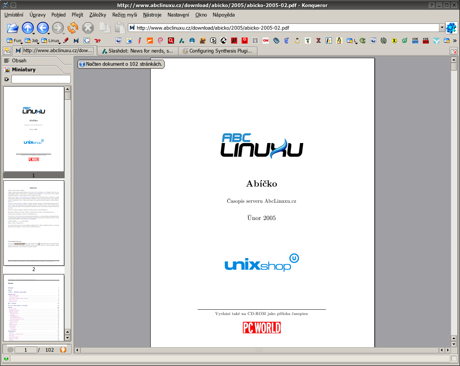
Task: Expand the Fun bookmarks folder
Action: (x=14, y=41)
